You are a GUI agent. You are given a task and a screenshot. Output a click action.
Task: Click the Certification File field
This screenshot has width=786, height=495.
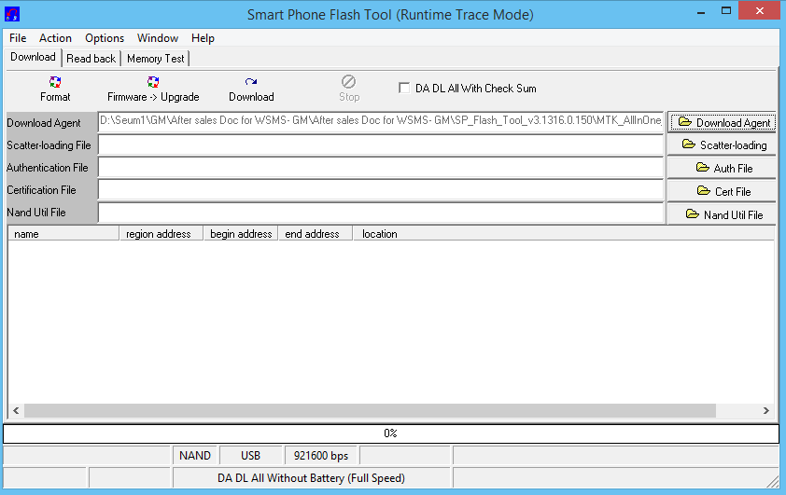[x=381, y=190]
